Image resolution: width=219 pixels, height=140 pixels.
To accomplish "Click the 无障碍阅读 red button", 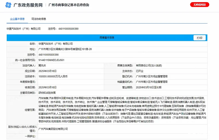I will [x=200, y=5].
